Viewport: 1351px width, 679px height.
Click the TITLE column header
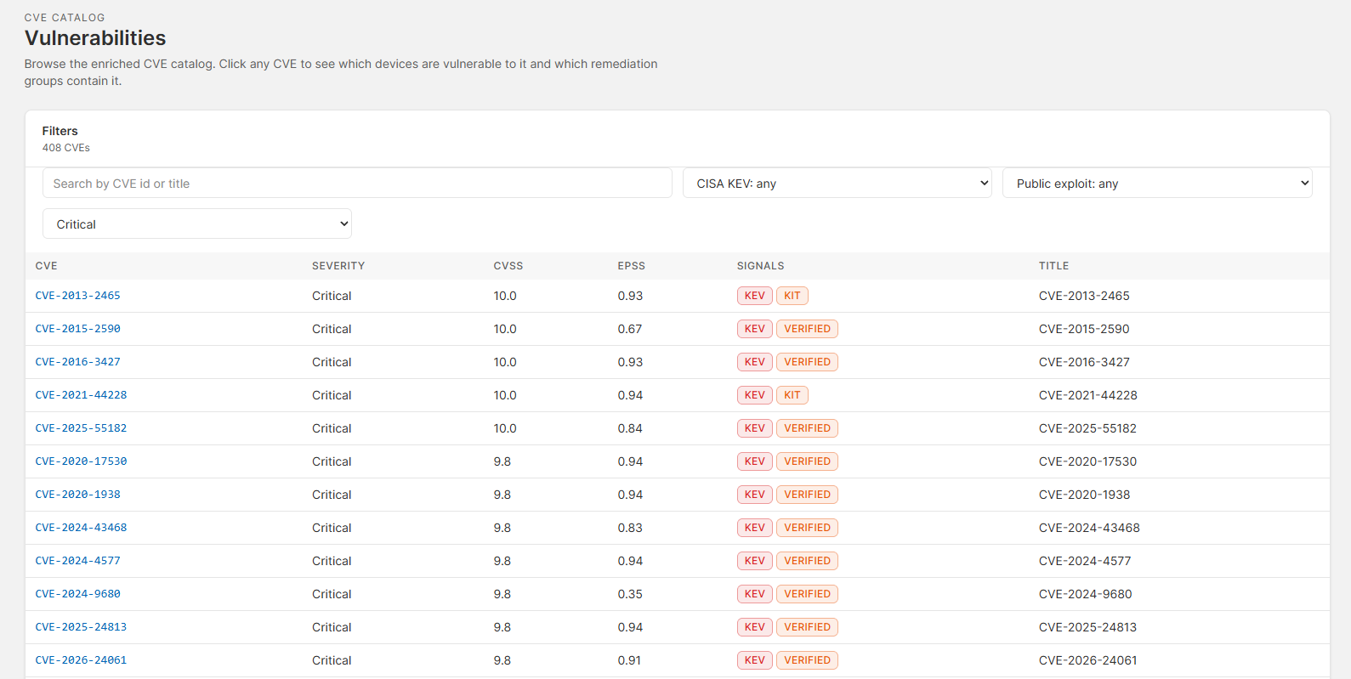point(1054,266)
